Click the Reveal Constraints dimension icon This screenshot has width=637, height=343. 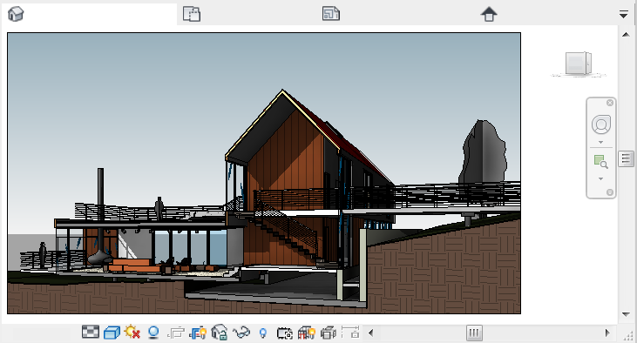(x=350, y=333)
